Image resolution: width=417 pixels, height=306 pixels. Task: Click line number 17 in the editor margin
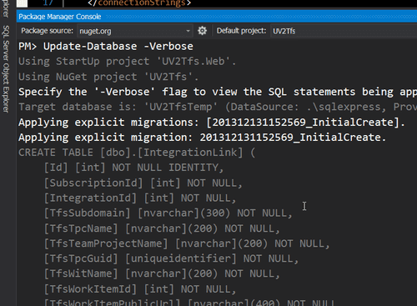[48, 3]
